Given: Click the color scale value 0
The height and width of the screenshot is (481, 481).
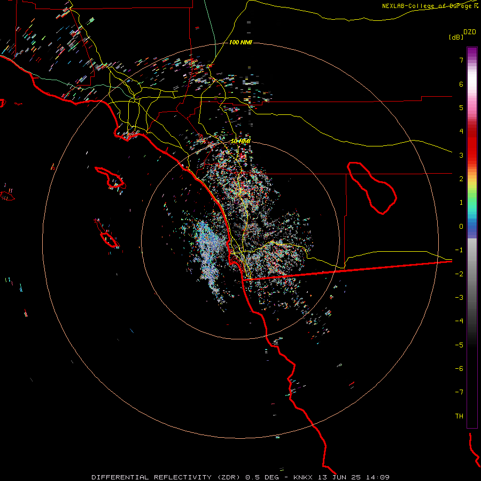Looking at the screenshot, I should tap(461, 227).
